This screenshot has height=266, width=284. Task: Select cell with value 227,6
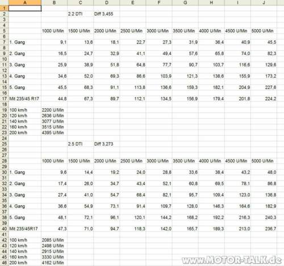pyautogui.click(x=264, y=87)
